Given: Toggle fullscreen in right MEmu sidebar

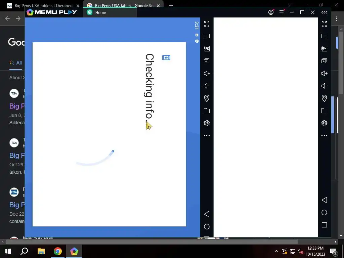Looking at the screenshot, I should pos(324,24).
